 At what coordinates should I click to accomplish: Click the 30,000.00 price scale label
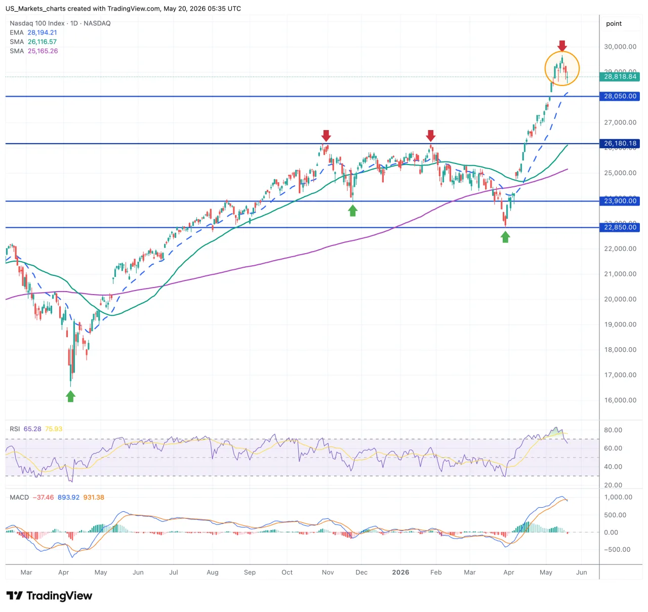tap(620, 47)
